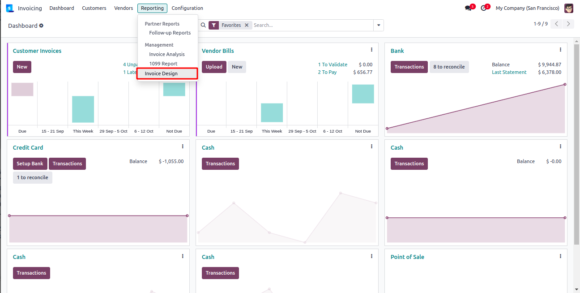Focus the search input field
Screen dimensions: 580x293
(x=311, y=26)
